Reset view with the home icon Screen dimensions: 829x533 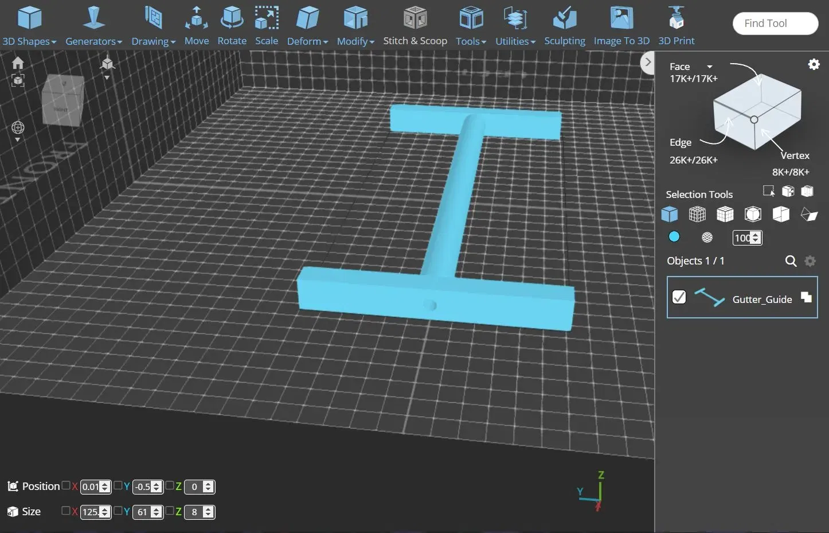pyautogui.click(x=18, y=63)
